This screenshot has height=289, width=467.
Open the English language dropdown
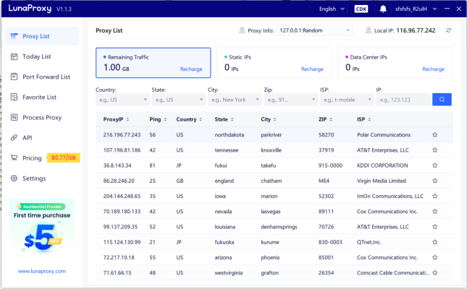[332, 9]
